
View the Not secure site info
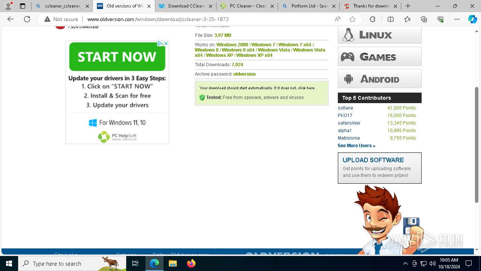tap(61, 19)
